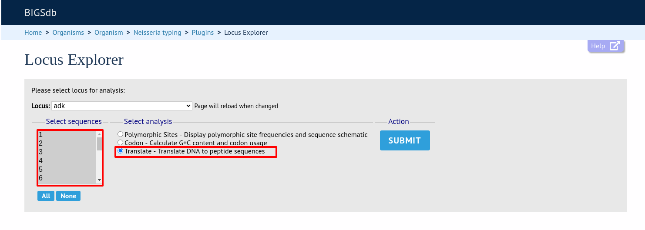The height and width of the screenshot is (230, 645).
Task: Click the SUBMIT button
Action: pos(405,140)
